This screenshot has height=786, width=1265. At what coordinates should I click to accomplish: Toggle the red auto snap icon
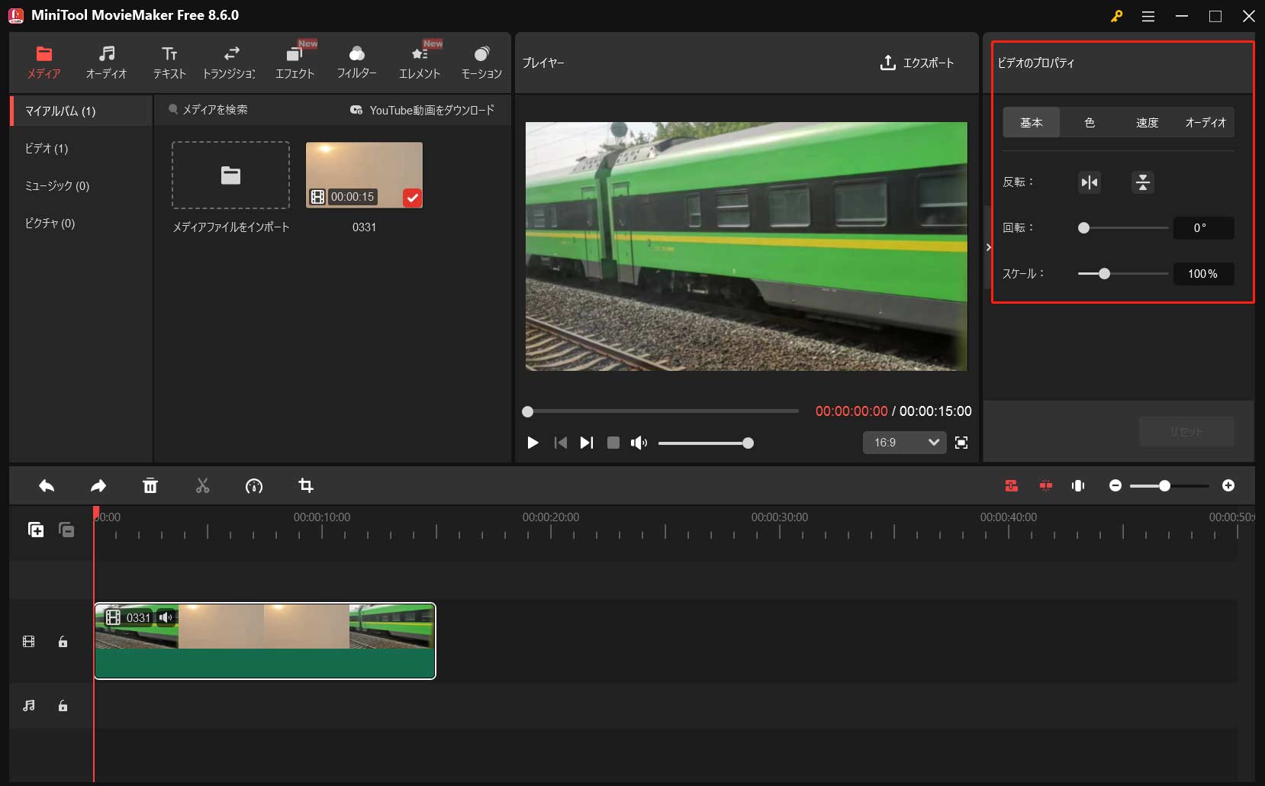coord(1012,486)
